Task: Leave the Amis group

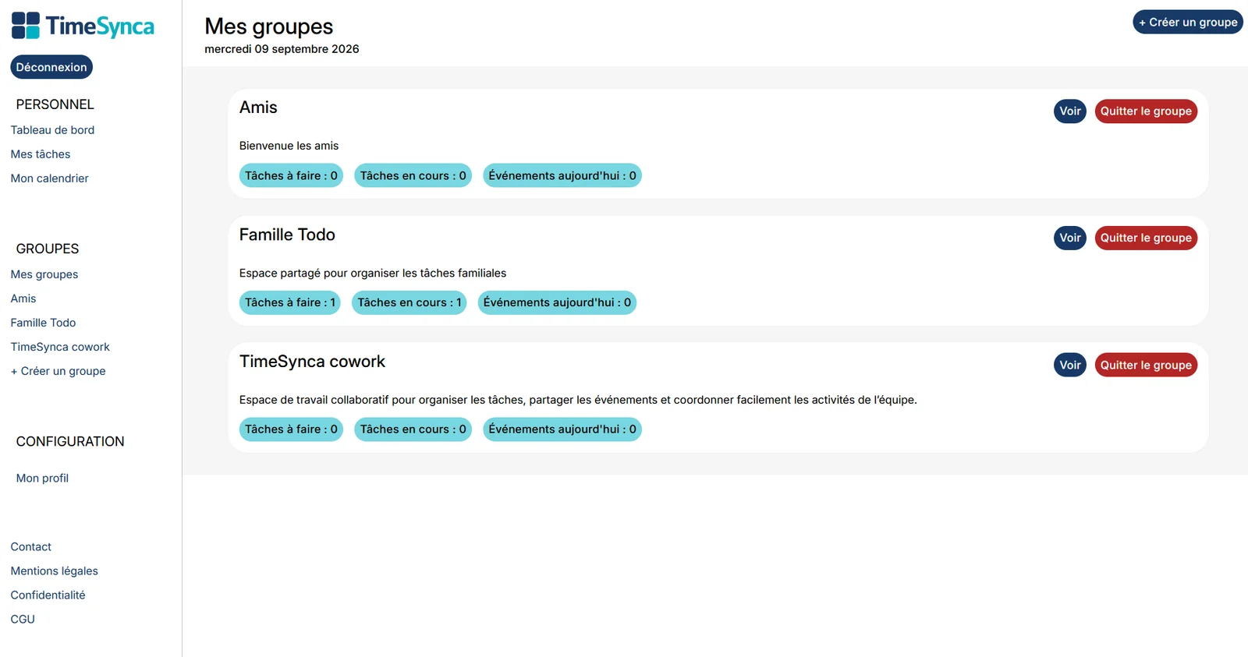Action: pyautogui.click(x=1146, y=111)
